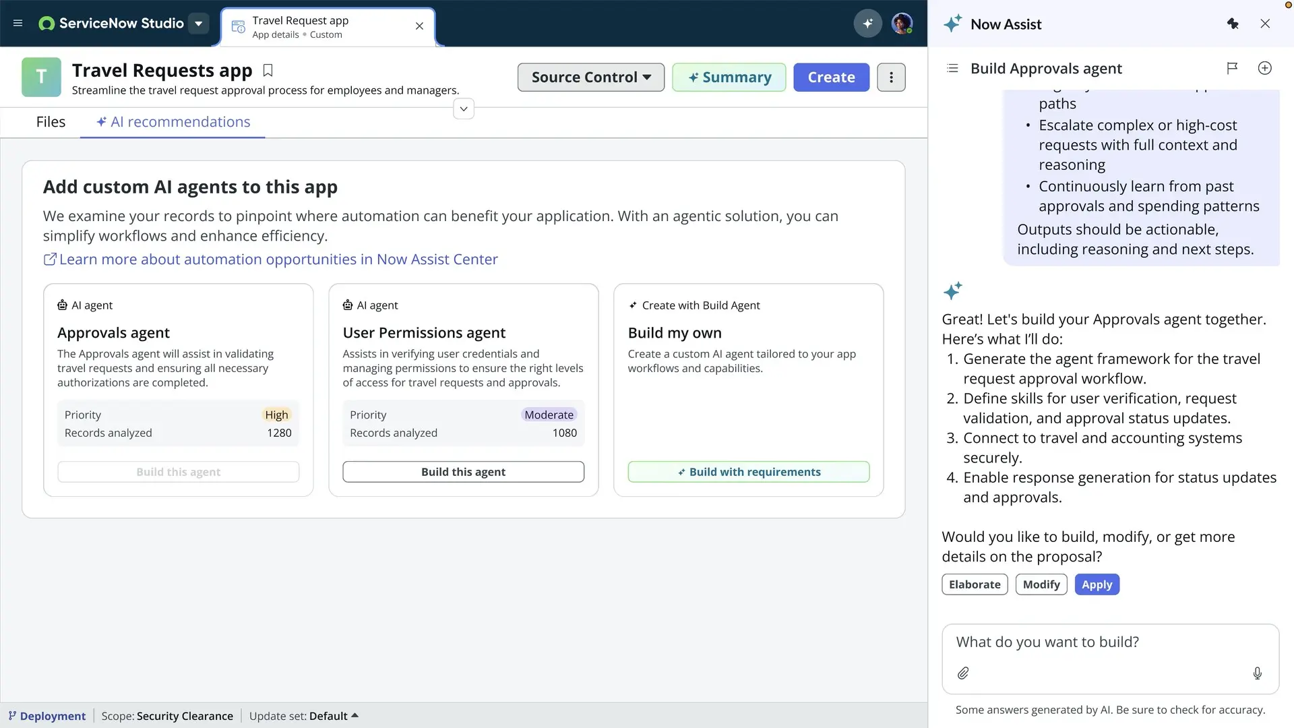Activate the microphone voice input

pos(1257,673)
